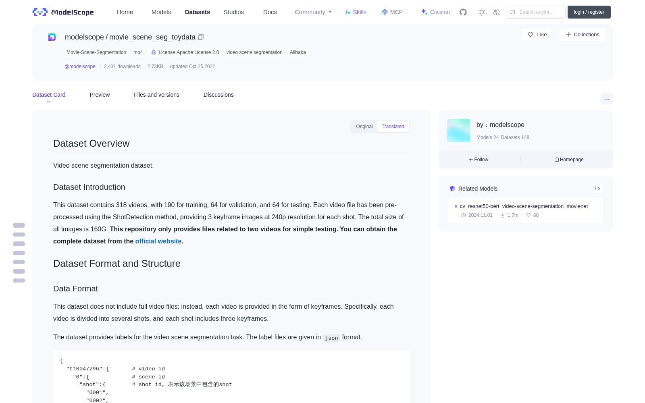The width and height of the screenshot is (645, 403).
Task: Switch the card to Original language
Action: [364, 127]
